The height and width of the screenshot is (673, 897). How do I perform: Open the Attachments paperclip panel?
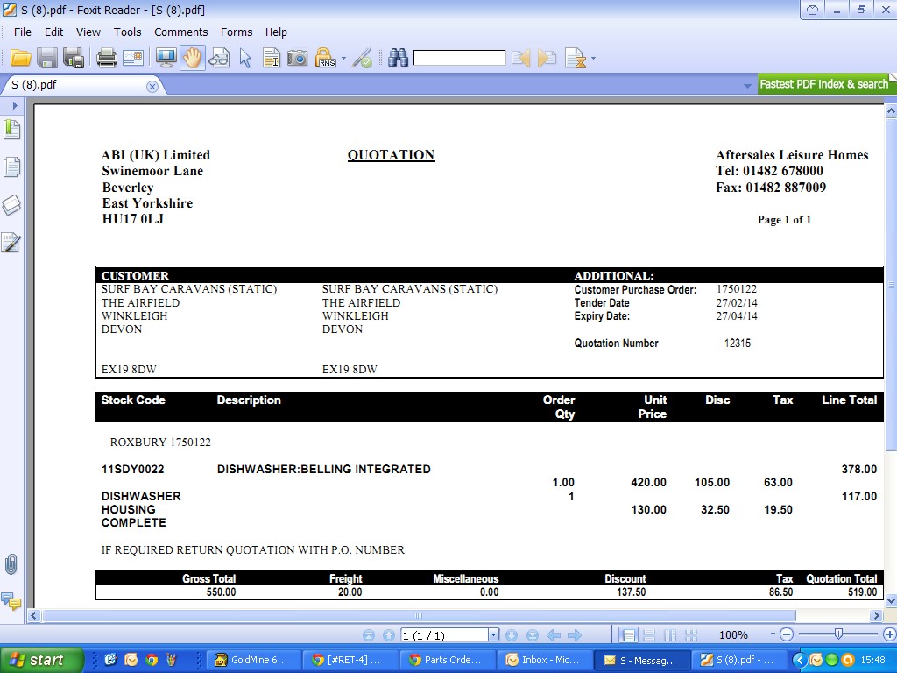click(11, 564)
